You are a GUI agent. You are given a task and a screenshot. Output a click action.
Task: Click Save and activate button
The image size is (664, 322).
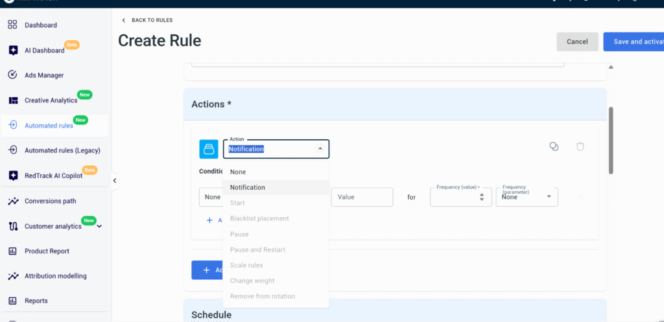point(634,41)
